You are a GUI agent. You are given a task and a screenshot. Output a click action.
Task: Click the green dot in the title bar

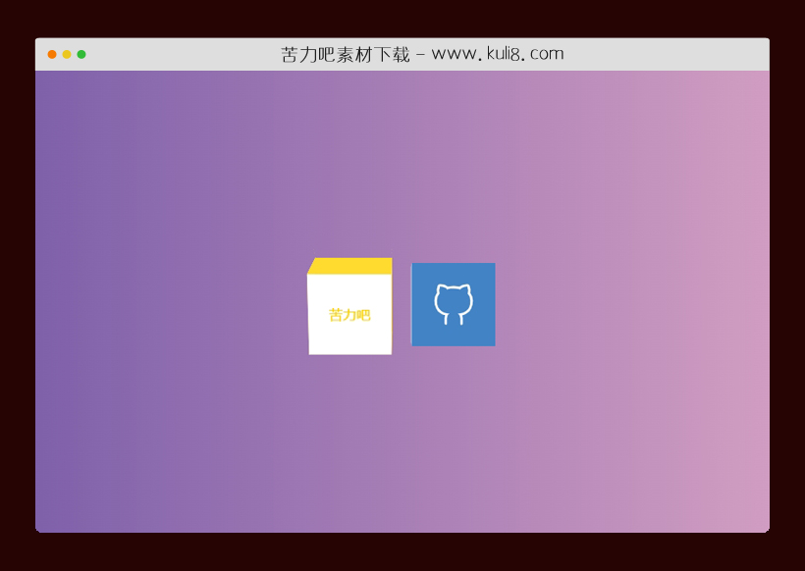click(81, 54)
